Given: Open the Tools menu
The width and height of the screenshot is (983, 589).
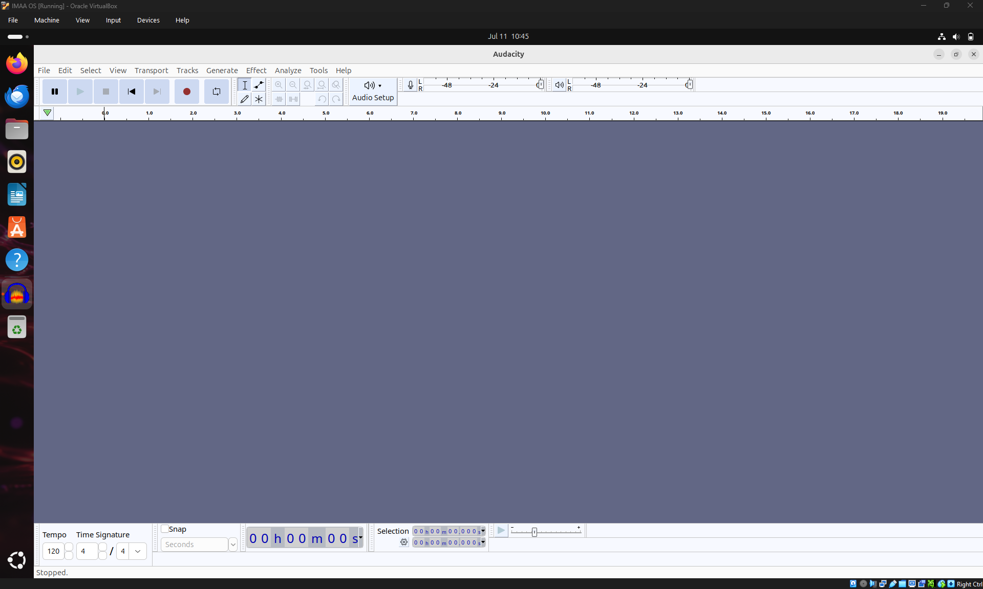Looking at the screenshot, I should pos(318,71).
